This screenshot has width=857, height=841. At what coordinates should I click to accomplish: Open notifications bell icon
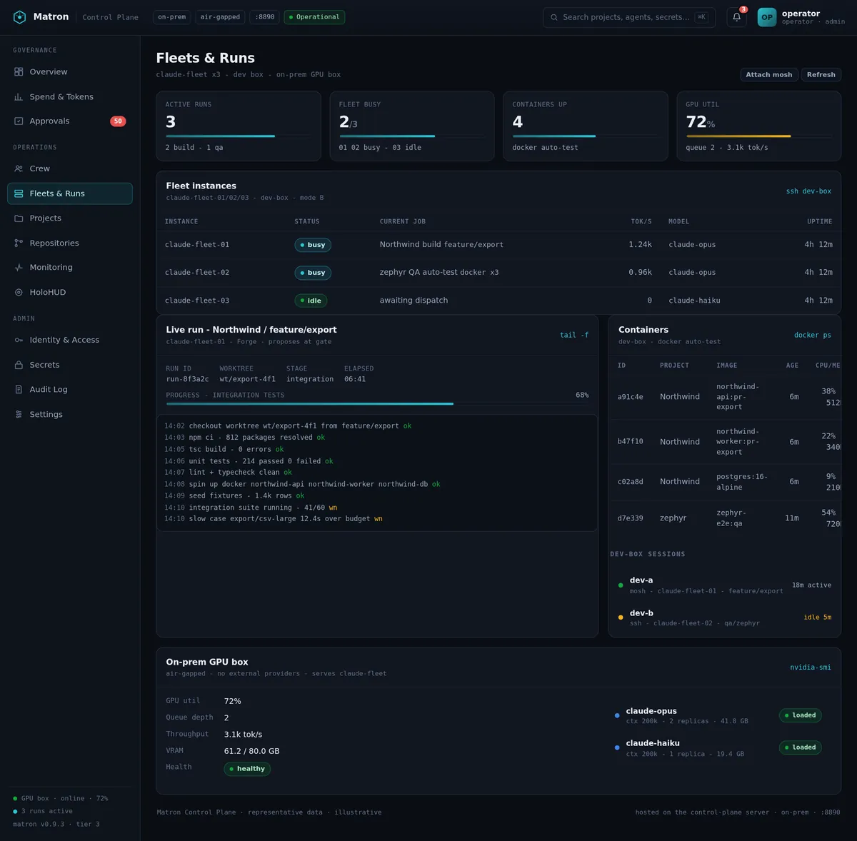click(736, 17)
